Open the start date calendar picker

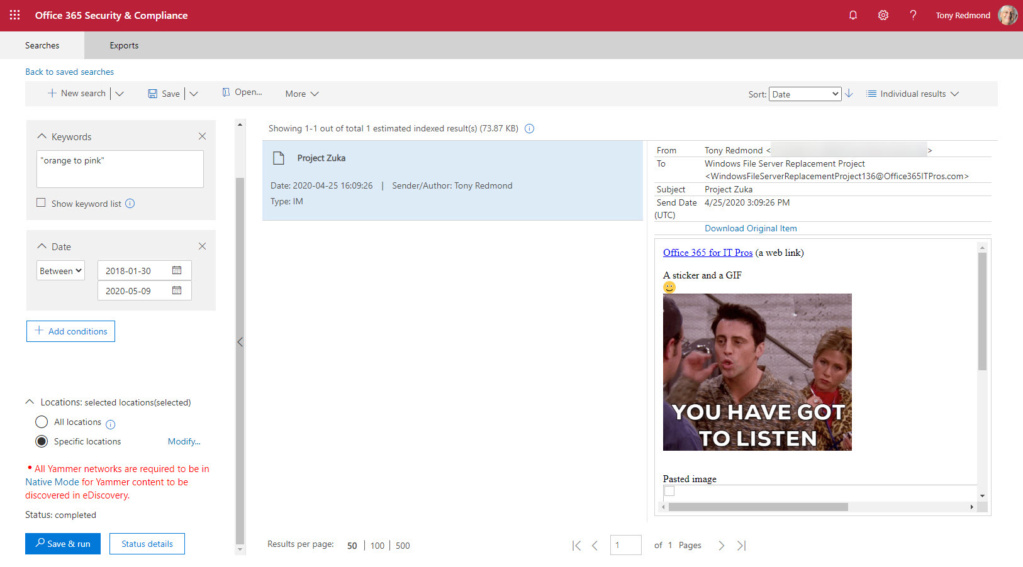click(177, 270)
